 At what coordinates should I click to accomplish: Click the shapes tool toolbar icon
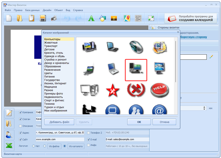pos(102,18)
